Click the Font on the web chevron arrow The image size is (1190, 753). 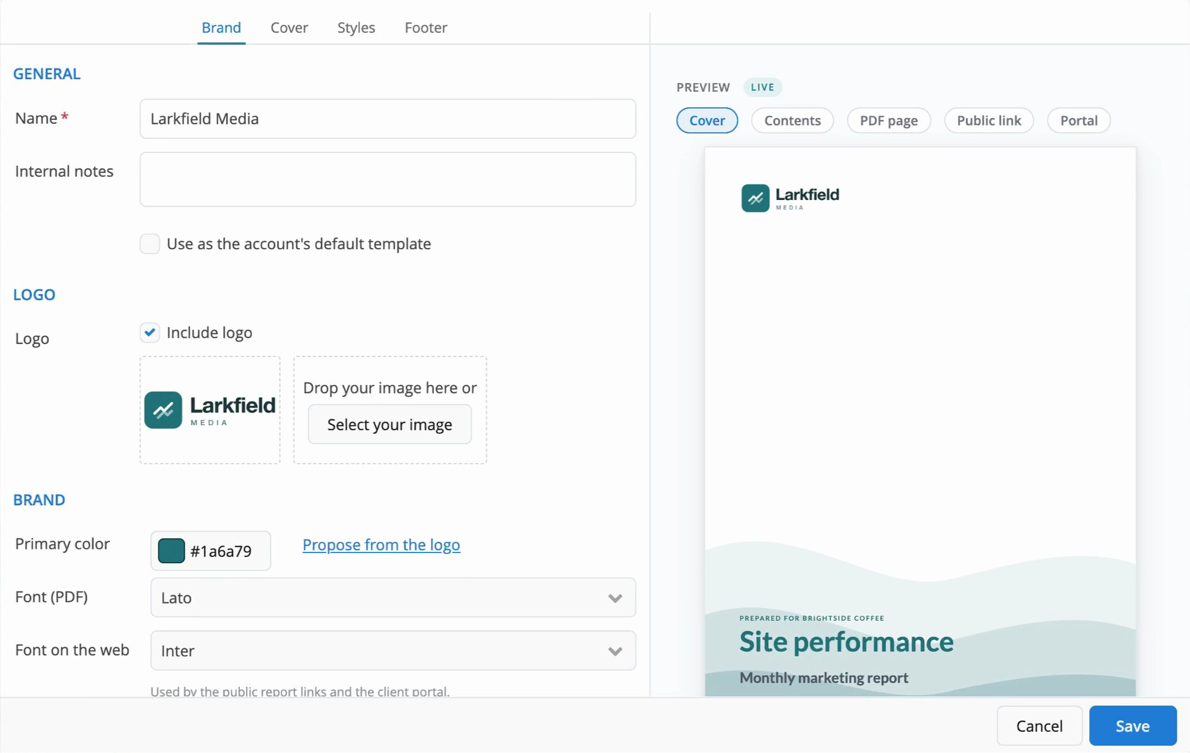(615, 651)
